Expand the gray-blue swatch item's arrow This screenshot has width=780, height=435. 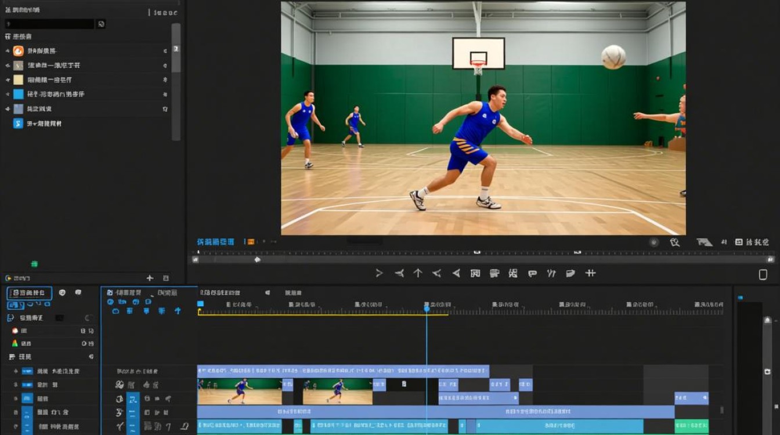tap(8, 108)
